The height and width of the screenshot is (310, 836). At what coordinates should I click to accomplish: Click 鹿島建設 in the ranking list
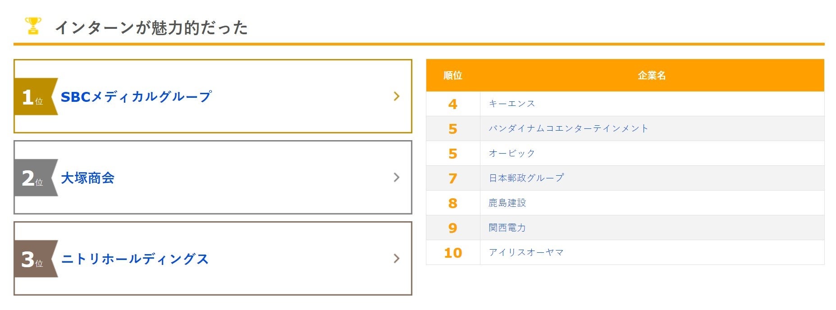[507, 203]
